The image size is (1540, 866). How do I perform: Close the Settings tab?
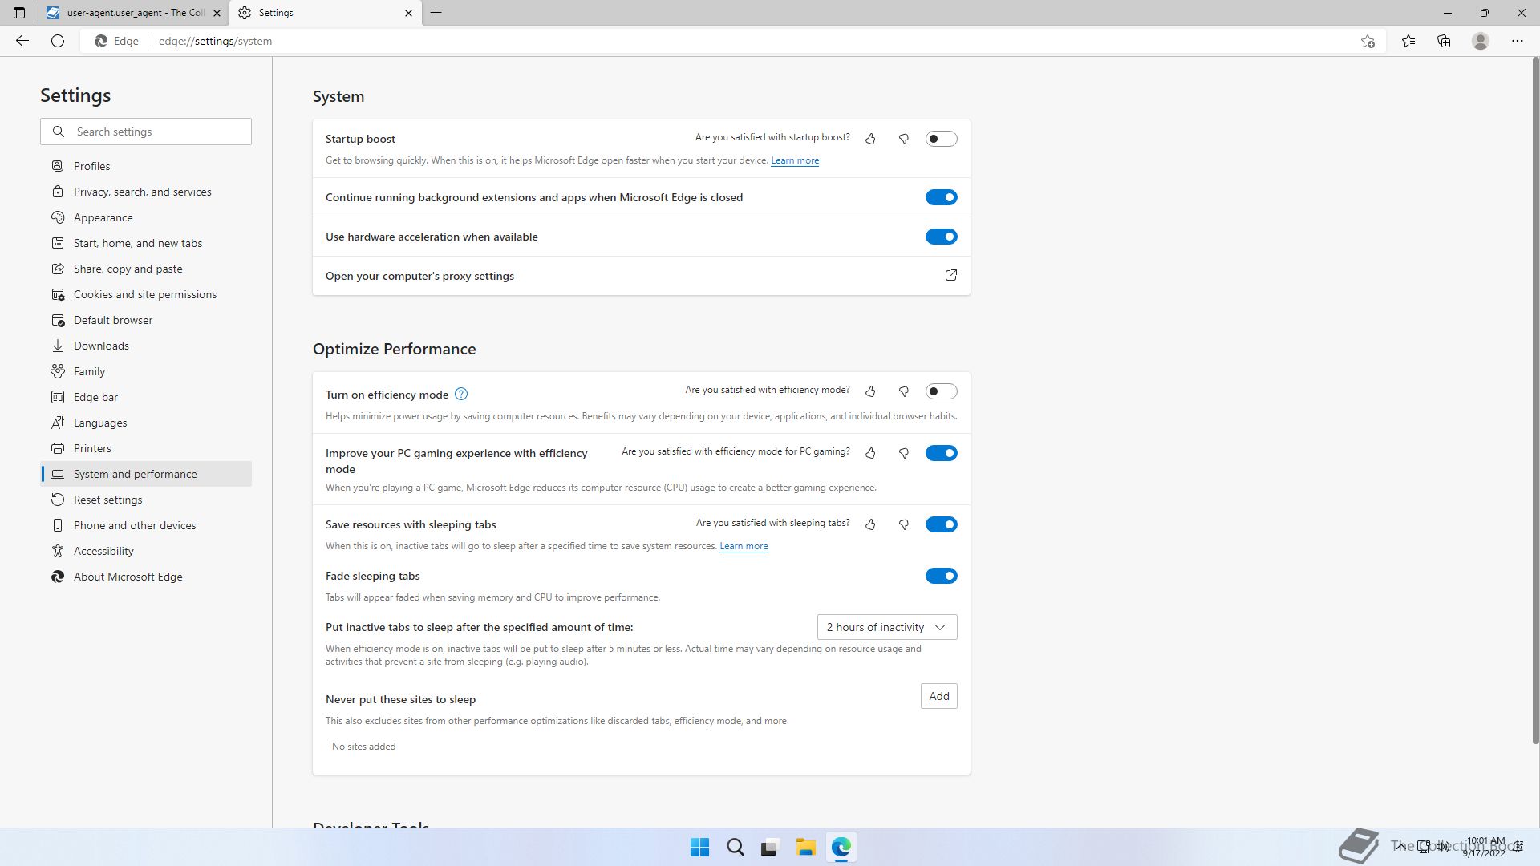click(408, 13)
